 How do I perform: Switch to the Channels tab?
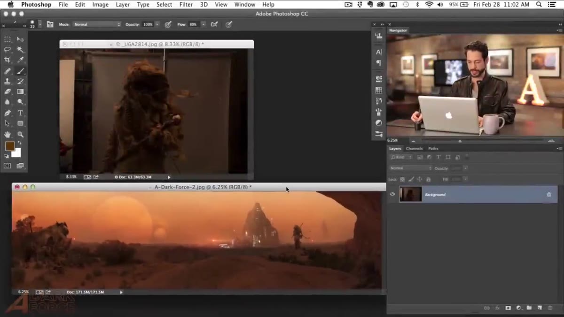tap(414, 149)
